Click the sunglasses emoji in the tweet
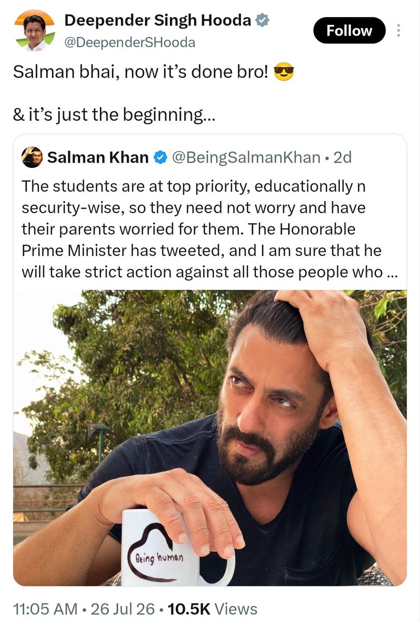Viewport: 420px width, 622px height. (x=283, y=72)
